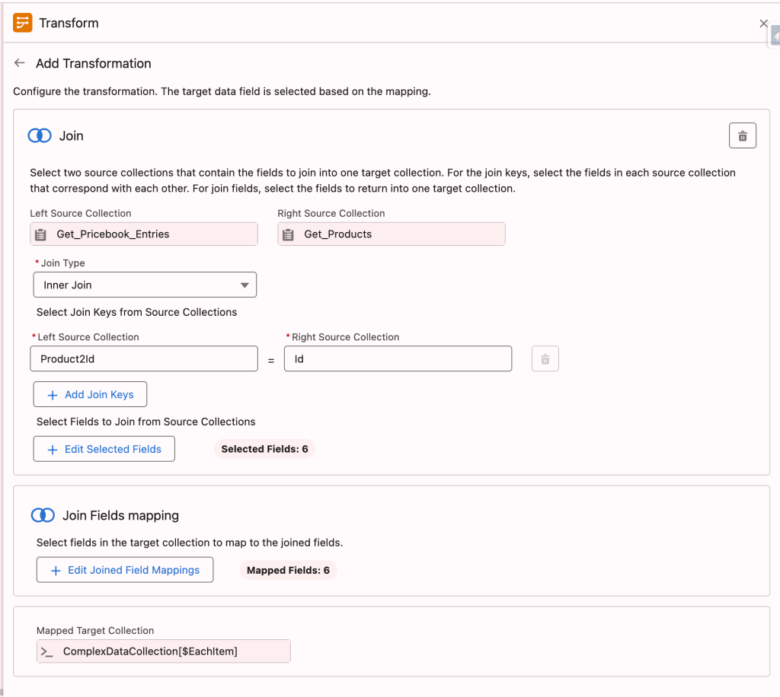Viewport: 780px width, 697px height.
Task: Click the Mapped Target Collection field
Action: pyautogui.click(x=164, y=651)
